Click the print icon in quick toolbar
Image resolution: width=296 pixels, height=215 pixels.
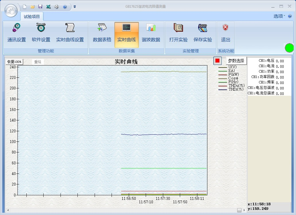pyautogui.click(x=57, y=7)
